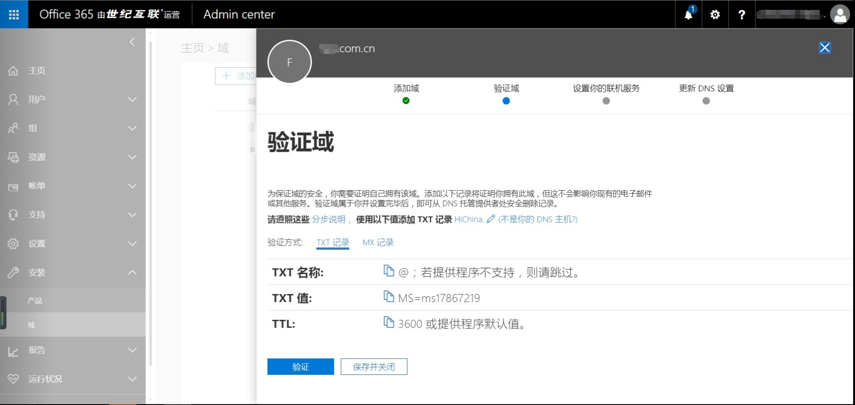
Task: Expand the 用户 menu chevron
Action: coord(132,99)
